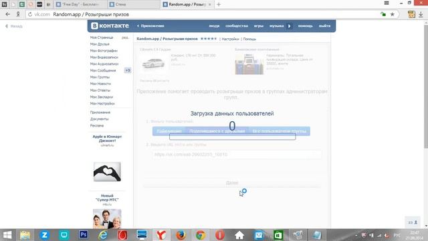Open the green pinned tab
428x241 pixels.
pos(22,5)
